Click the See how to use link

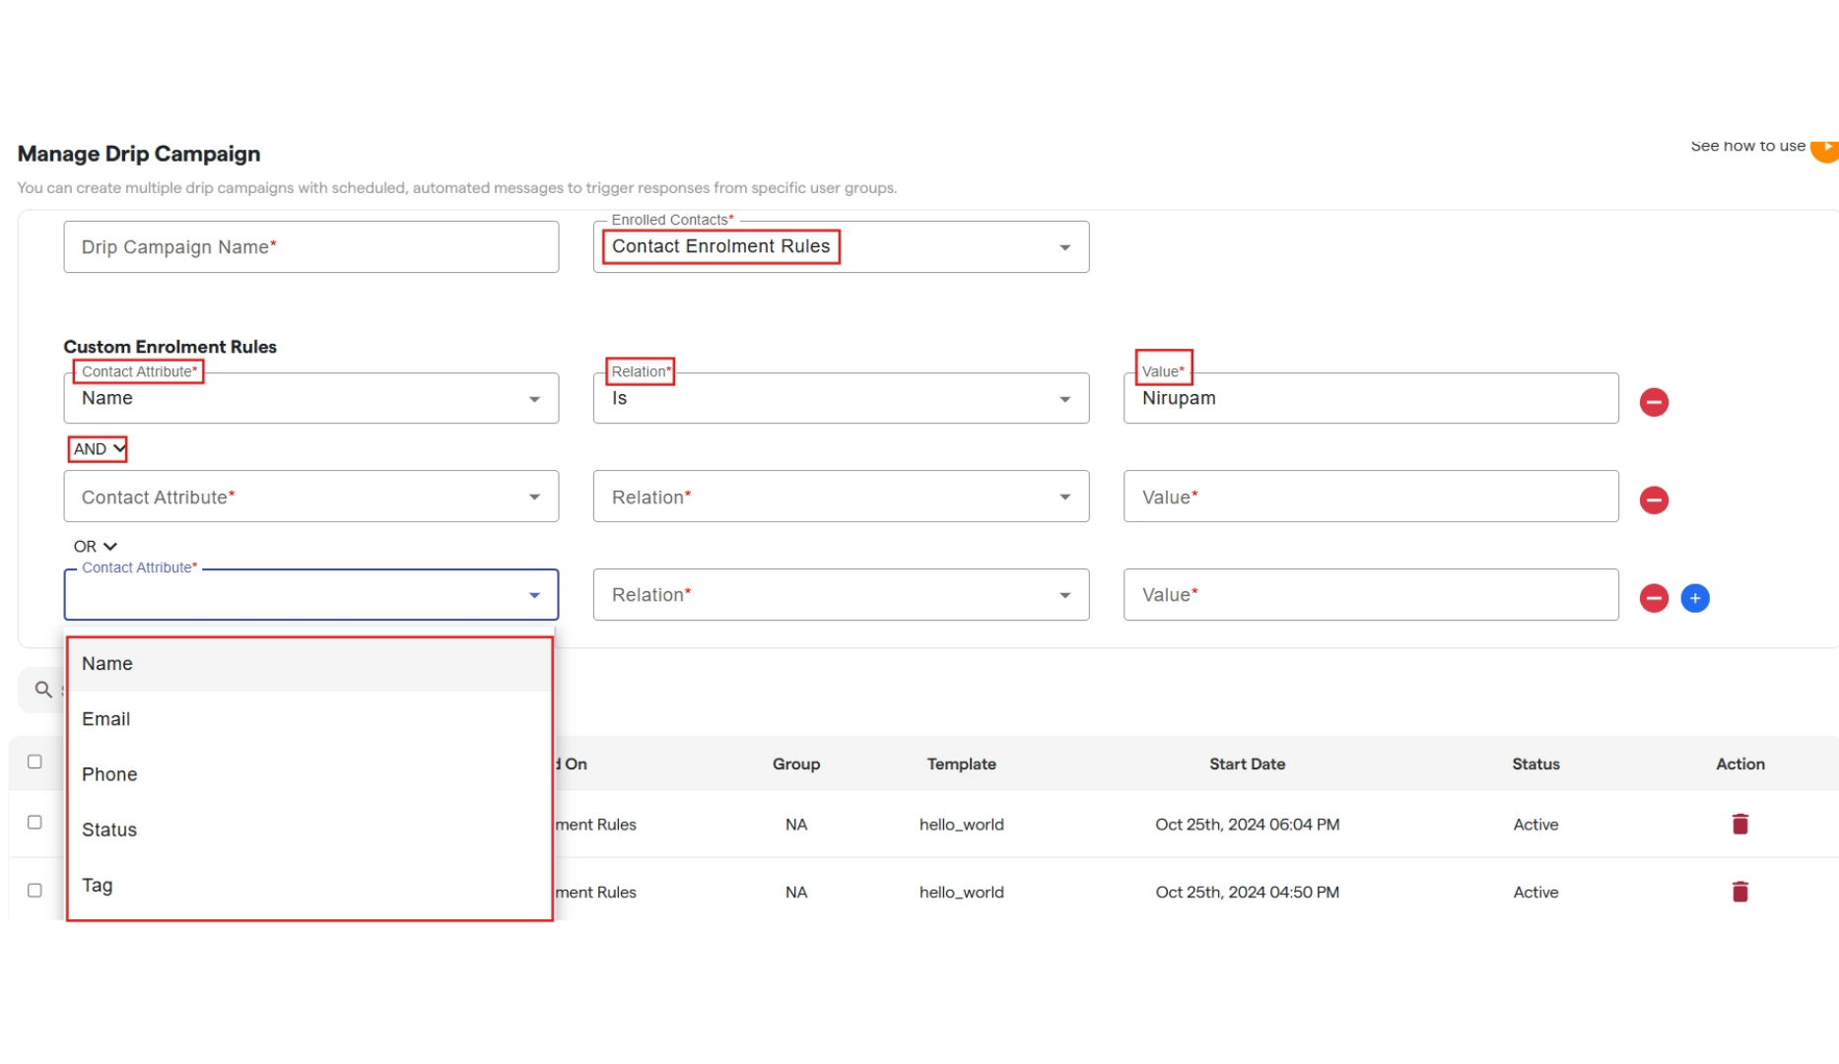coord(1747,146)
